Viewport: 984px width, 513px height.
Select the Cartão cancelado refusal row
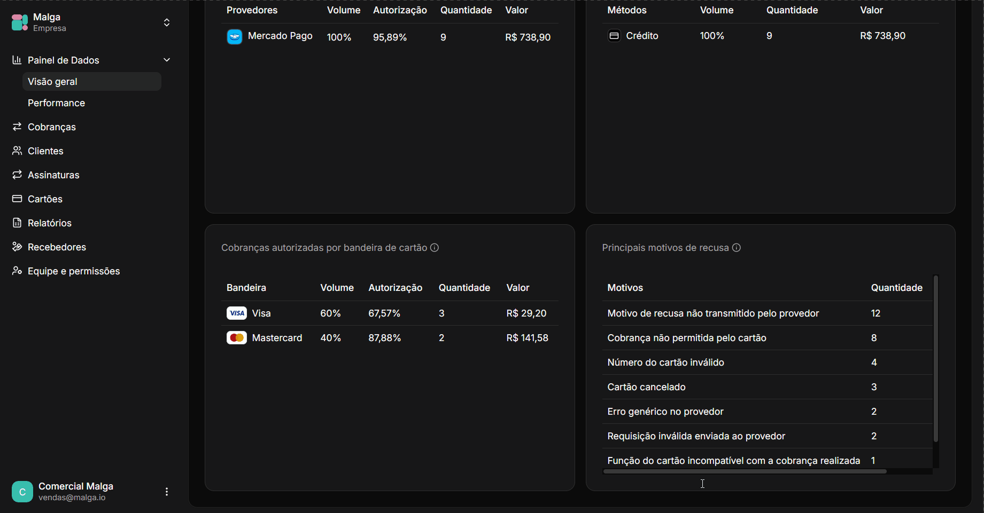click(768, 387)
